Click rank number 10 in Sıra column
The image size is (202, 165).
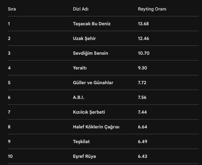tap(10, 156)
